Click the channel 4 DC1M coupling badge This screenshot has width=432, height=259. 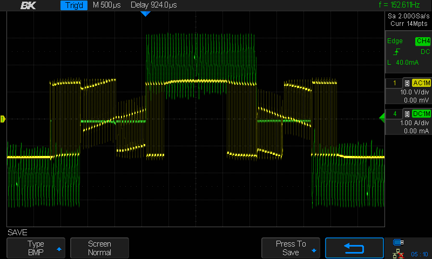[421, 113]
